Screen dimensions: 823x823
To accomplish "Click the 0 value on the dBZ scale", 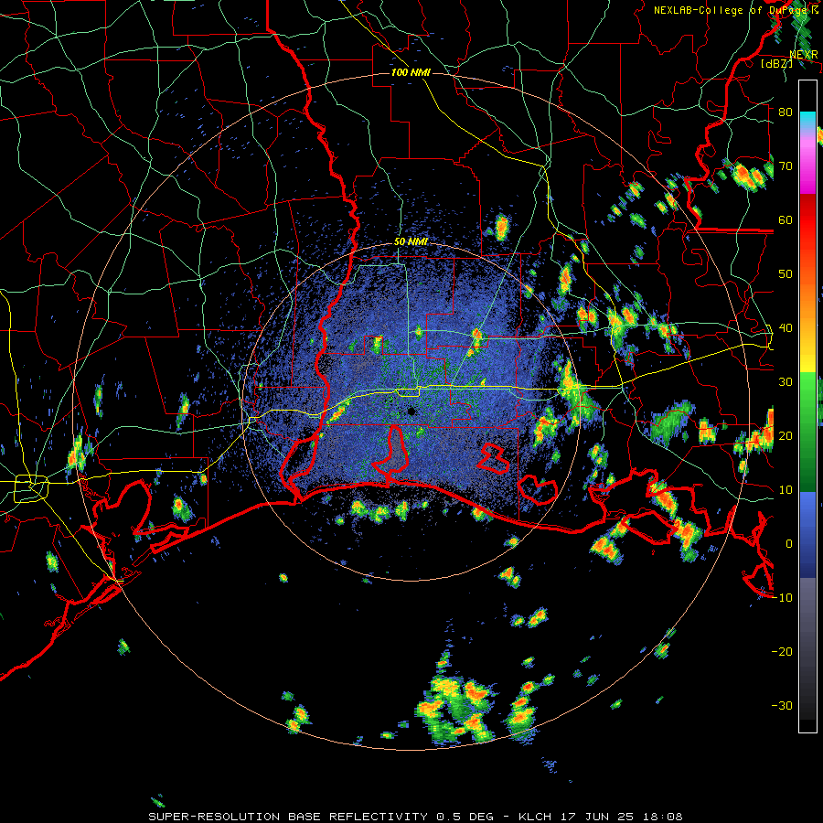I will [789, 544].
